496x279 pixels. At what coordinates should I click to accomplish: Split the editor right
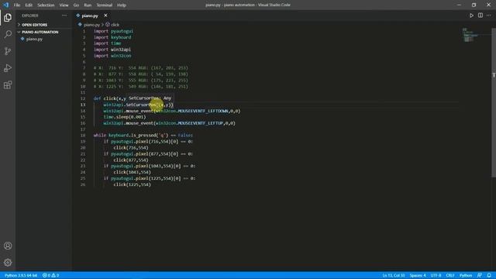pyautogui.click(x=480, y=15)
